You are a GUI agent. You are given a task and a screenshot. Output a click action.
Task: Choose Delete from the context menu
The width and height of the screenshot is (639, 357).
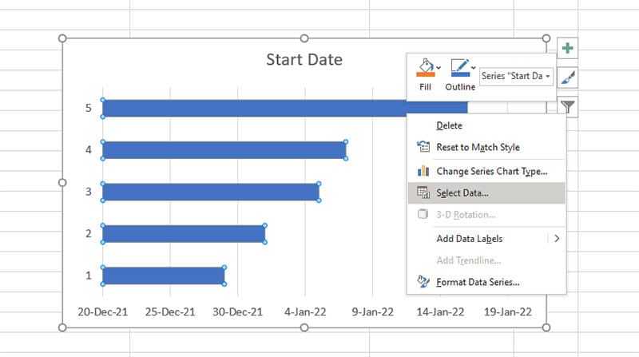pos(486,125)
